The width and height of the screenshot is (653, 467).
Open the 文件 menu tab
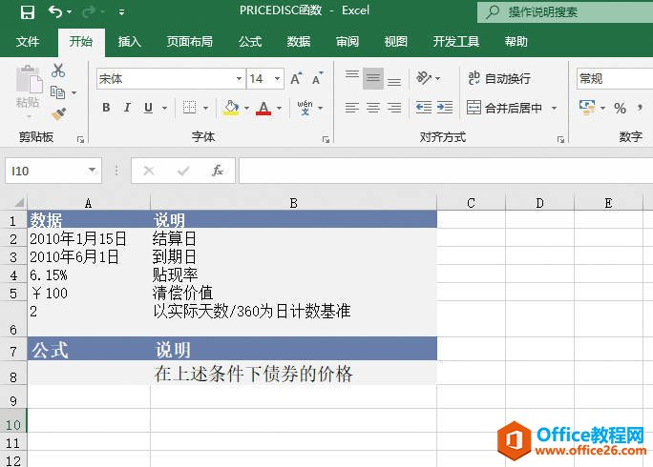28,42
